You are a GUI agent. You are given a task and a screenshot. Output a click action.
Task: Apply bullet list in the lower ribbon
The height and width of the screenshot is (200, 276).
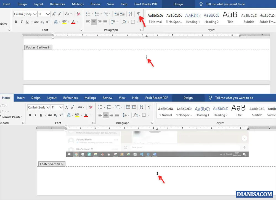[100, 107]
